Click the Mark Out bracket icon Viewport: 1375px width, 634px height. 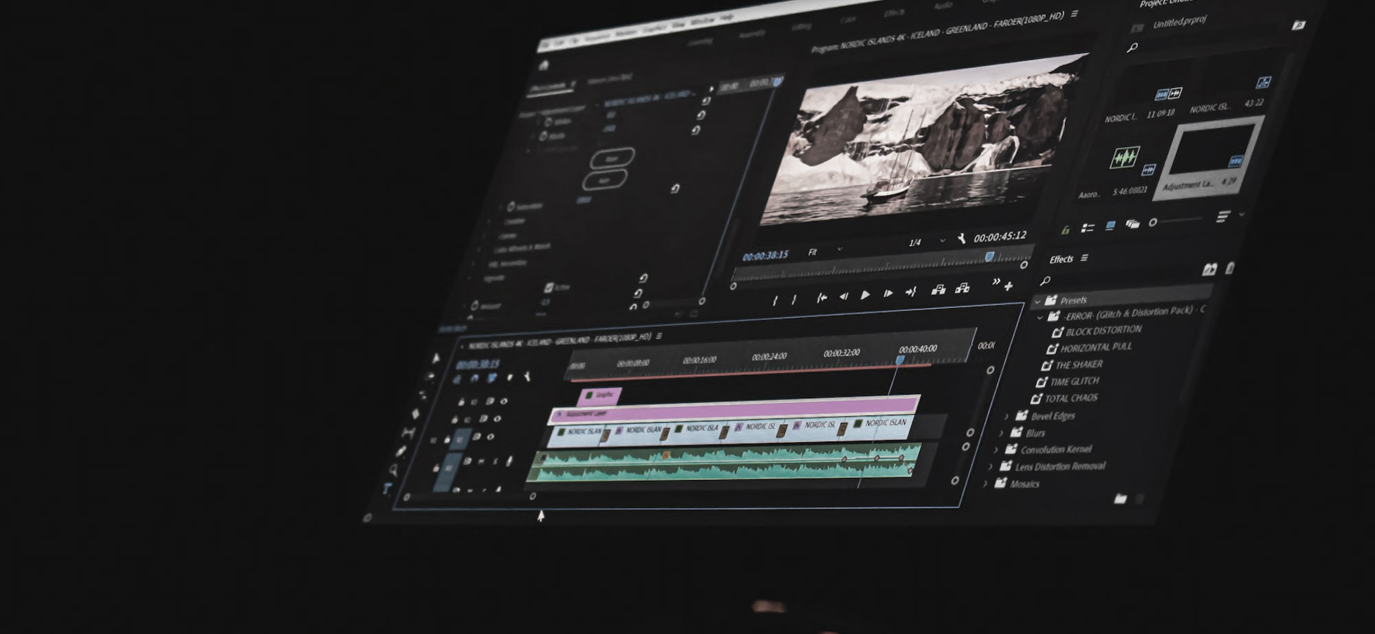point(794,299)
